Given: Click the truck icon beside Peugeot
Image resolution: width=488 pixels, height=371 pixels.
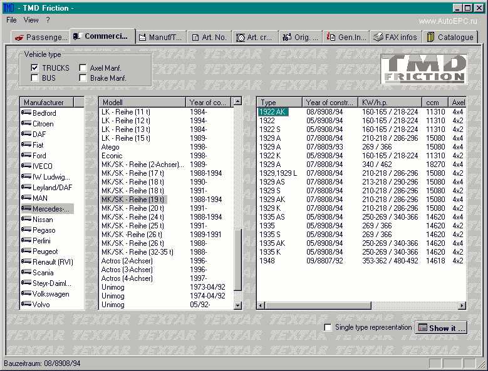Looking at the screenshot, I should tap(26, 250).
